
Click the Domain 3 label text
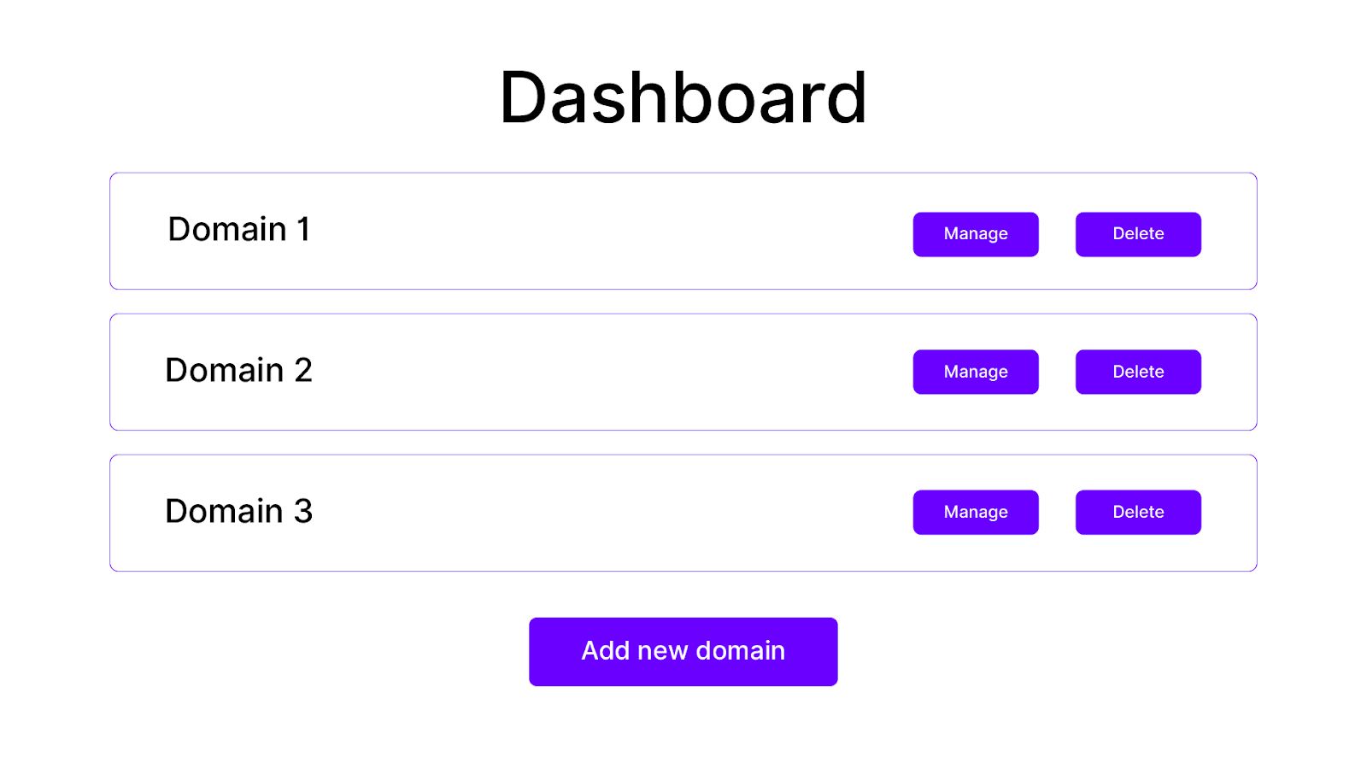pyautogui.click(x=240, y=512)
